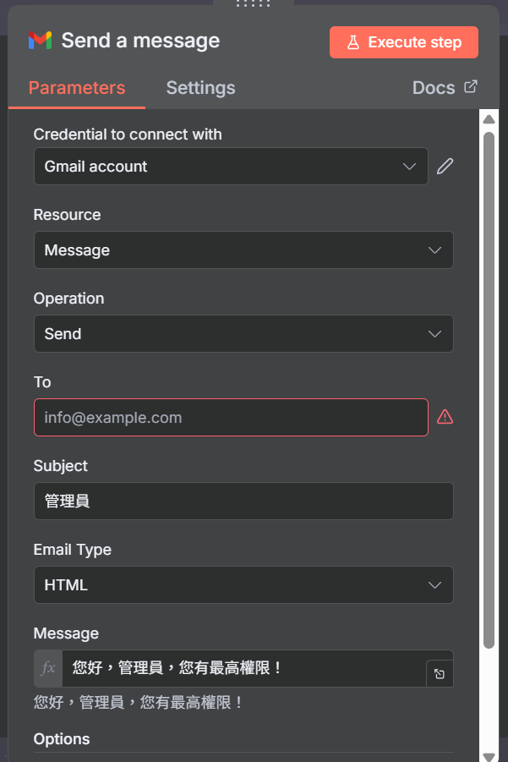The height and width of the screenshot is (762, 508).
Task: Click the drag handle dots at the panel top
Action: pyautogui.click(x=253, y=3)
